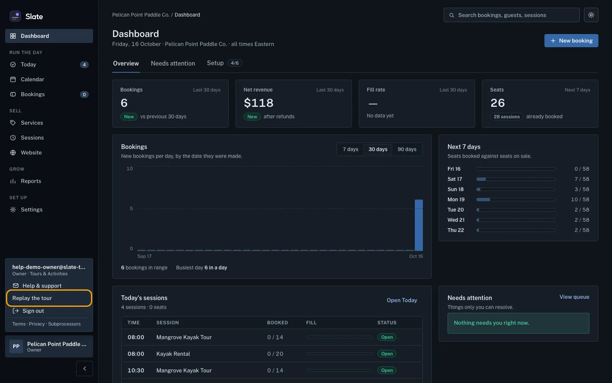This screenshot has width=612, height=383.
Task: Open the Setup tab
Action: coord(224,63)
